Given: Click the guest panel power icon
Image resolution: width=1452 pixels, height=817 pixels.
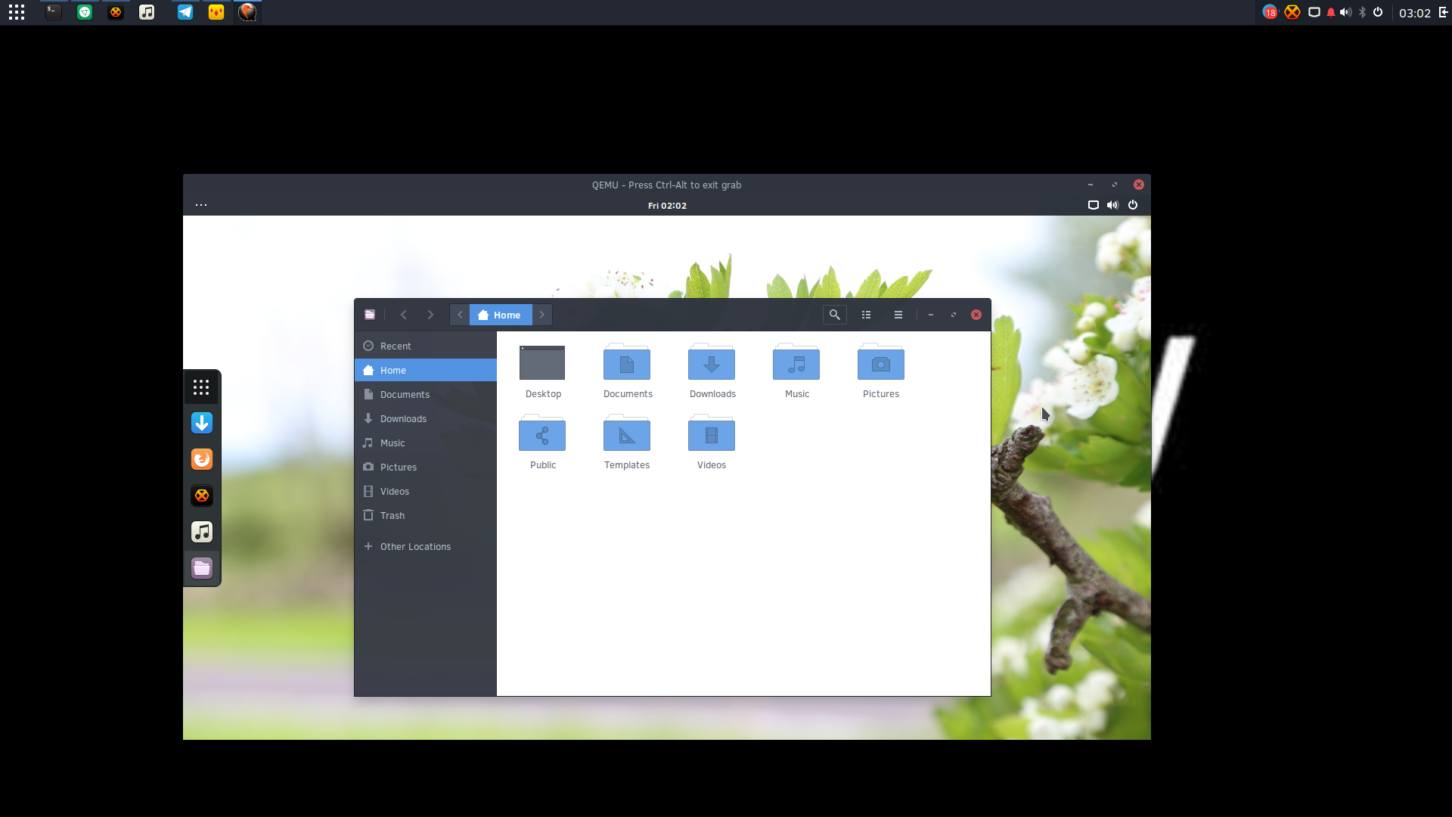Looking at the screenshot, I should [1133, 205].
